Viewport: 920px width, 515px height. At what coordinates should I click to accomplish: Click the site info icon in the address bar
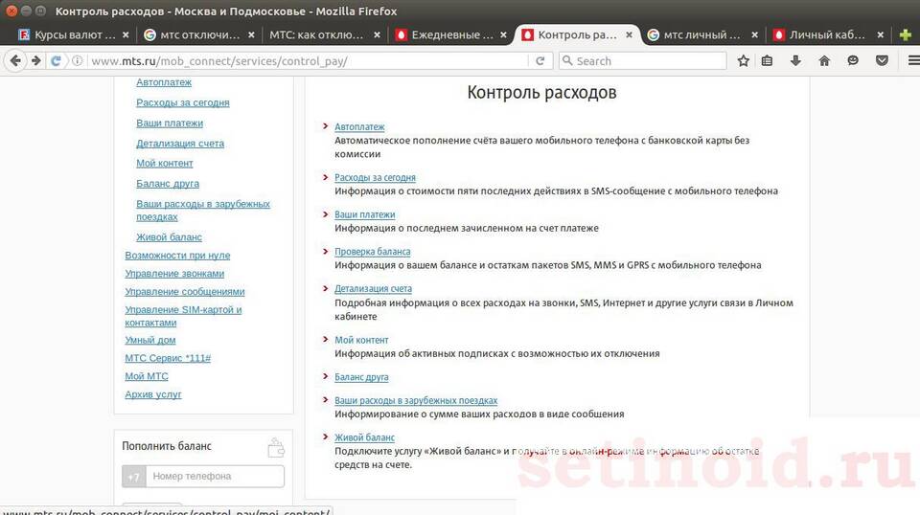point(77,60)
